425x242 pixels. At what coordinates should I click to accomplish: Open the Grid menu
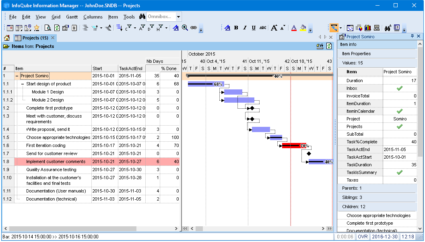[x=56, y=17]
